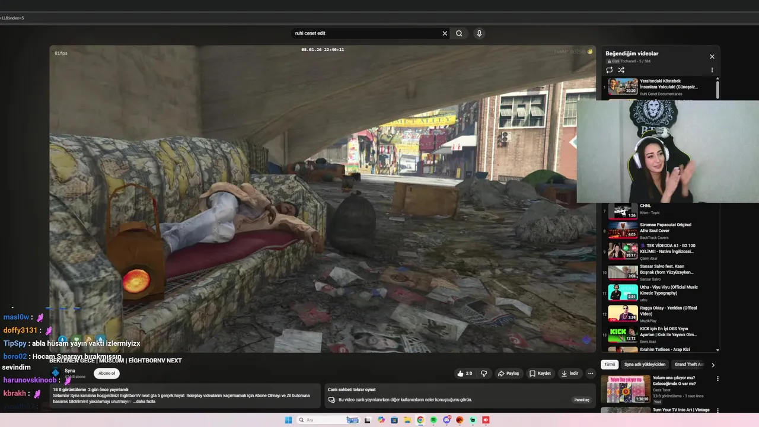
Task: Open the Syna channel avatar
Action: (56, 372)
